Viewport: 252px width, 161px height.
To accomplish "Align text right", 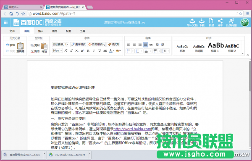I will [140, 45].
